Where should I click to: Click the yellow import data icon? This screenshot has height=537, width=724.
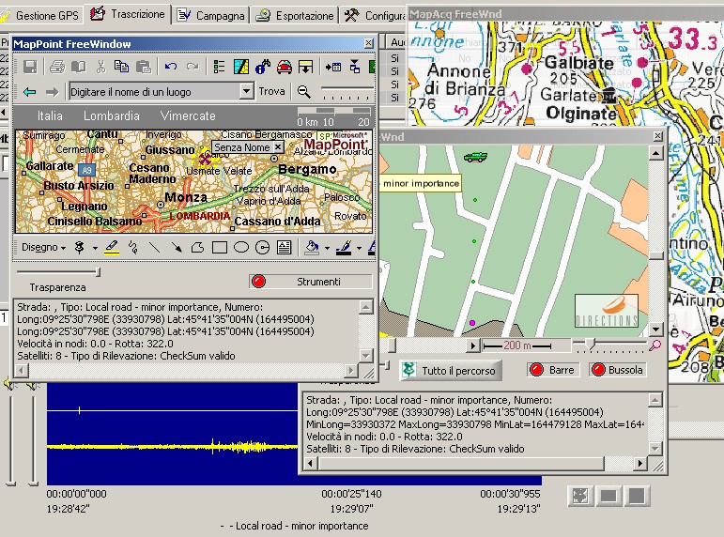[x=306, y=67]
